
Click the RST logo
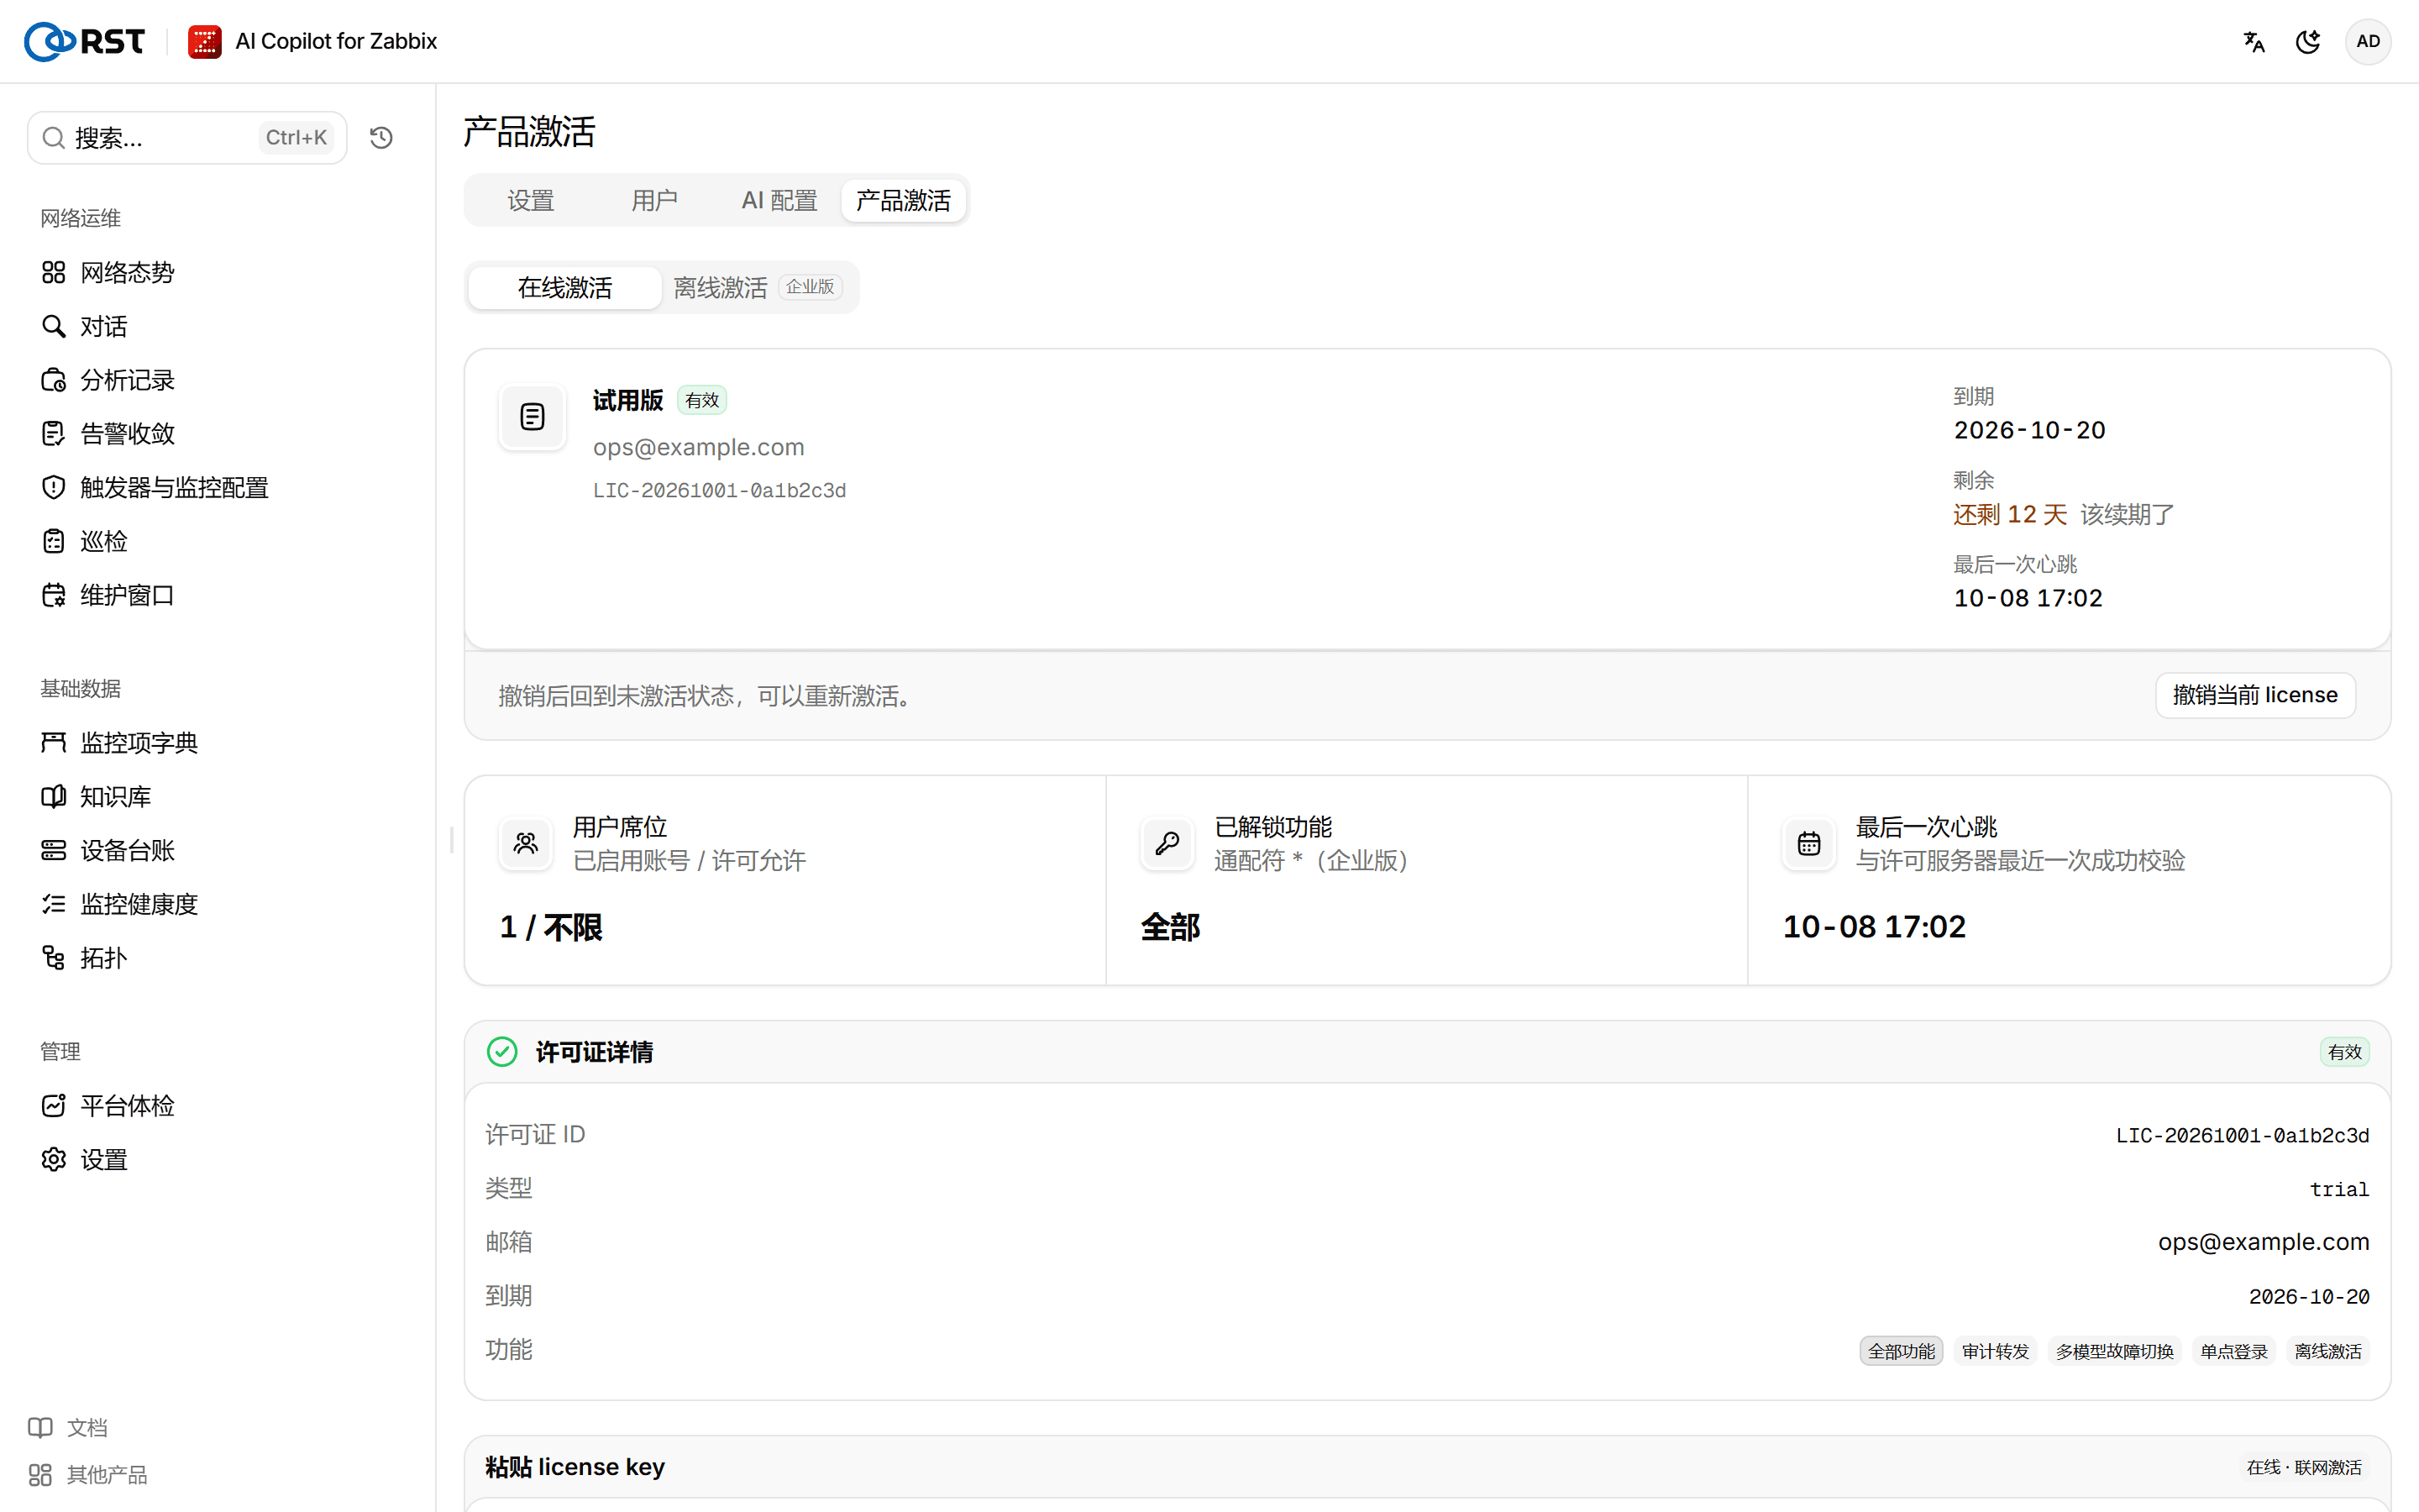pyautogui.click(x=85, y=41)
